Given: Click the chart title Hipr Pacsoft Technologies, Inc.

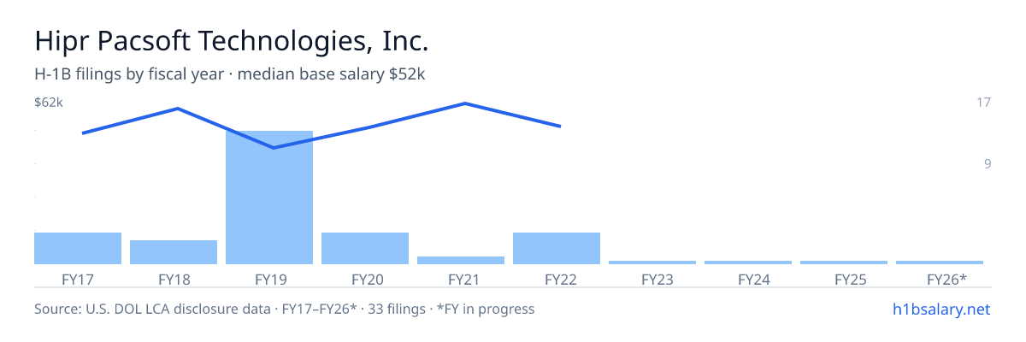Looking at the screenshot, I should [x=231, y=40].
